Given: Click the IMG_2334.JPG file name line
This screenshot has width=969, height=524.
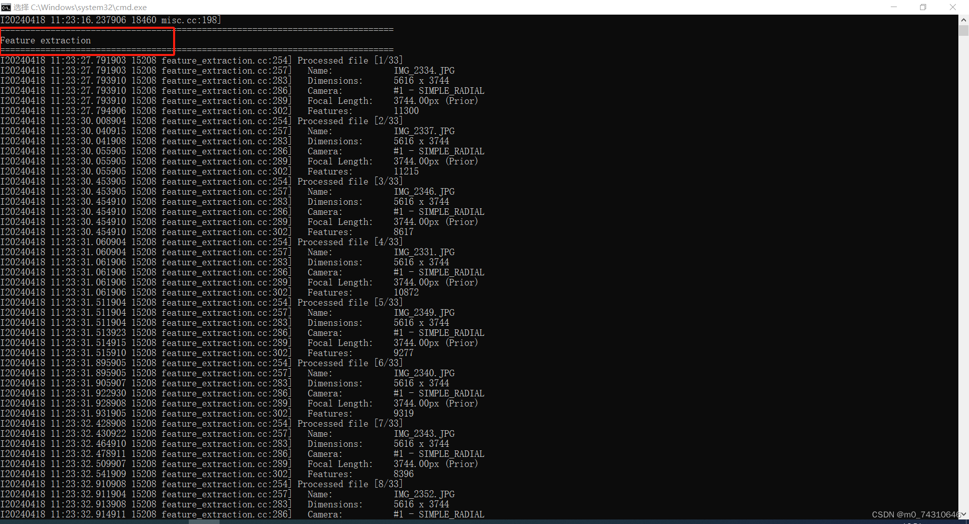Looking at the screenshot, I should [424, 71].
